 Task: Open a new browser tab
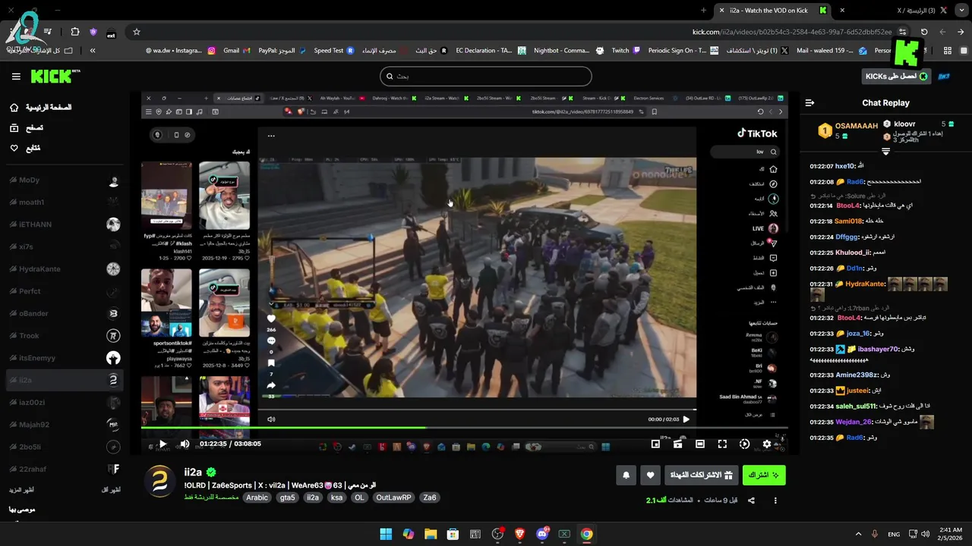click(703, 10)
